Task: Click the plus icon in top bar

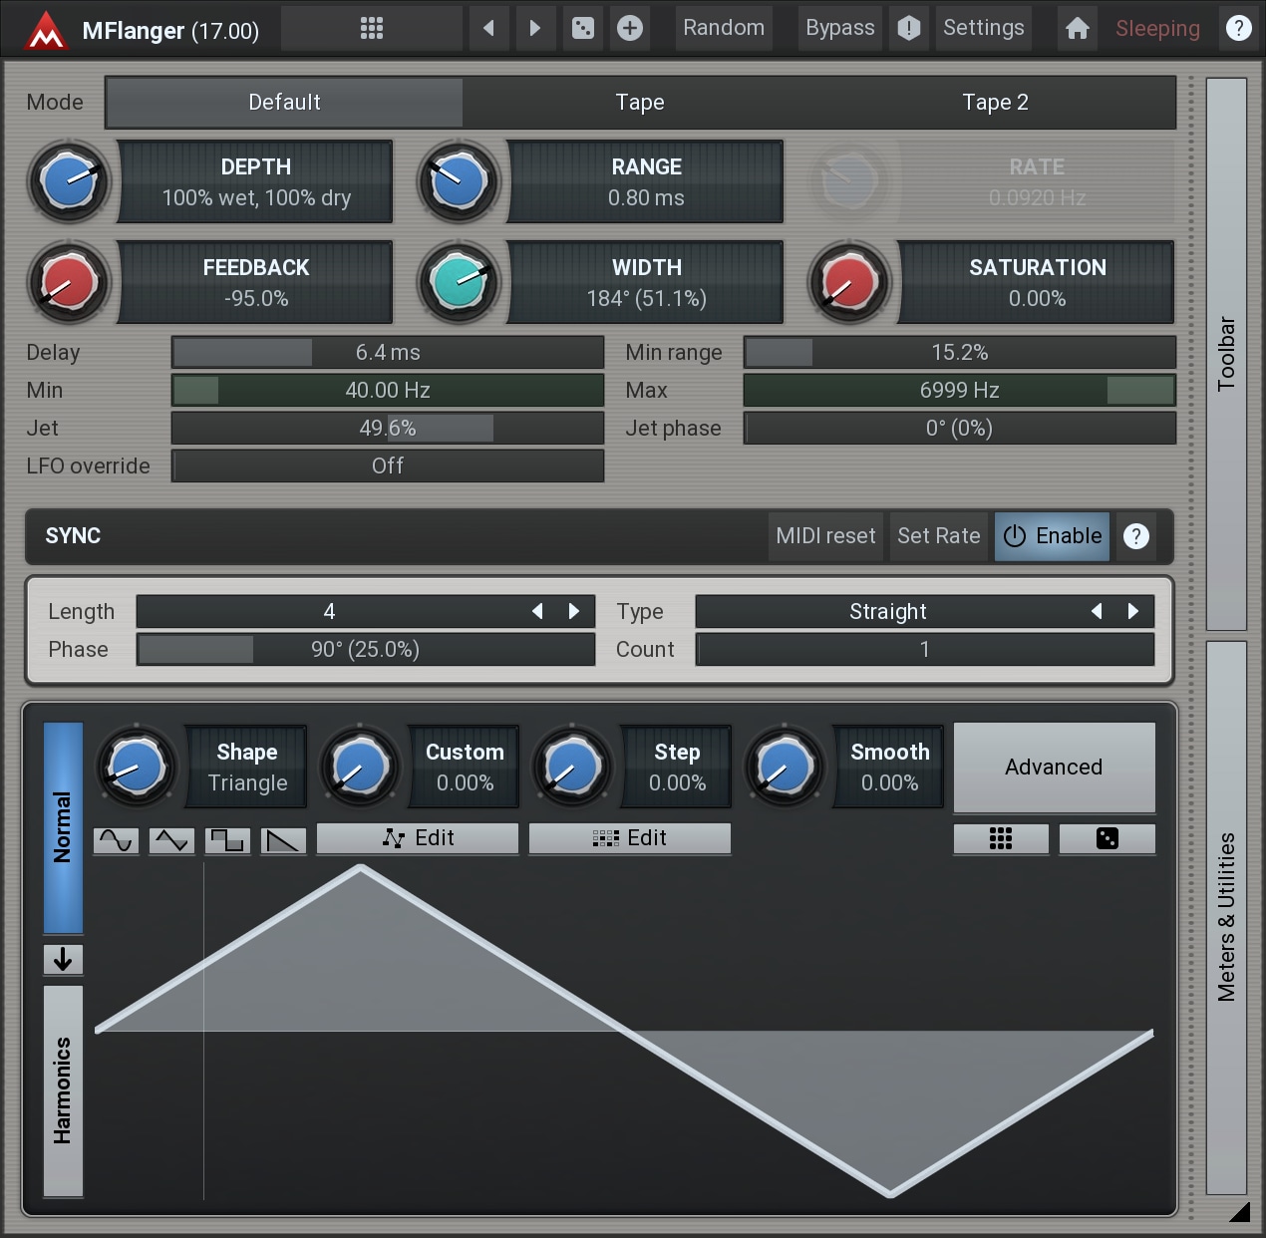Action: point(629,28)
